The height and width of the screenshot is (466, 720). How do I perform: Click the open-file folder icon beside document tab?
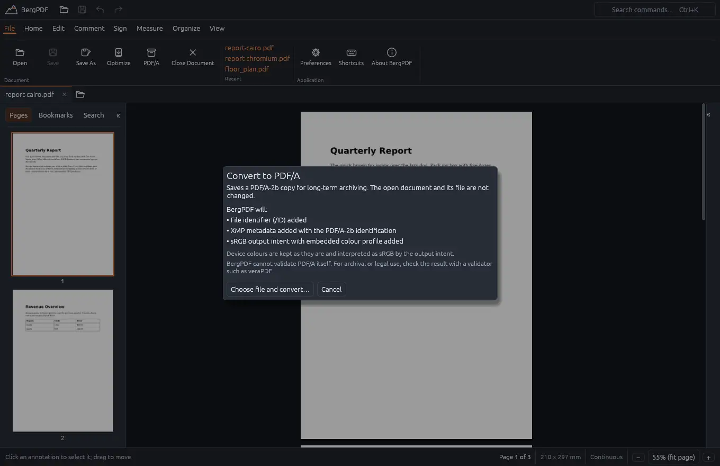[80, 94]
